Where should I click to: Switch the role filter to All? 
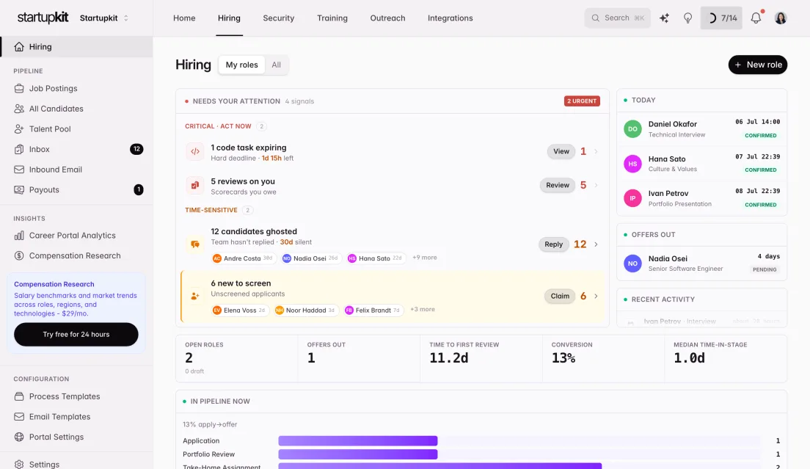pos(277,65)
